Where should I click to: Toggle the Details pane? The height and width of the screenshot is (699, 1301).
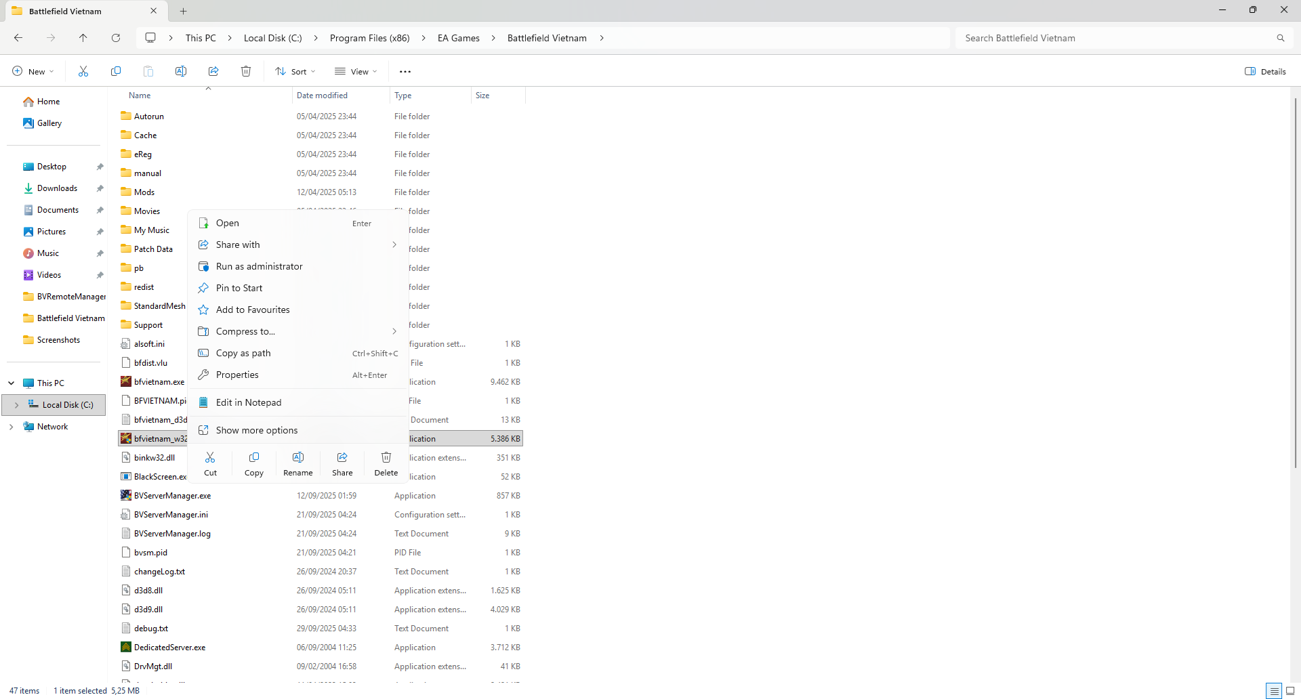[x=1265, y=71]
